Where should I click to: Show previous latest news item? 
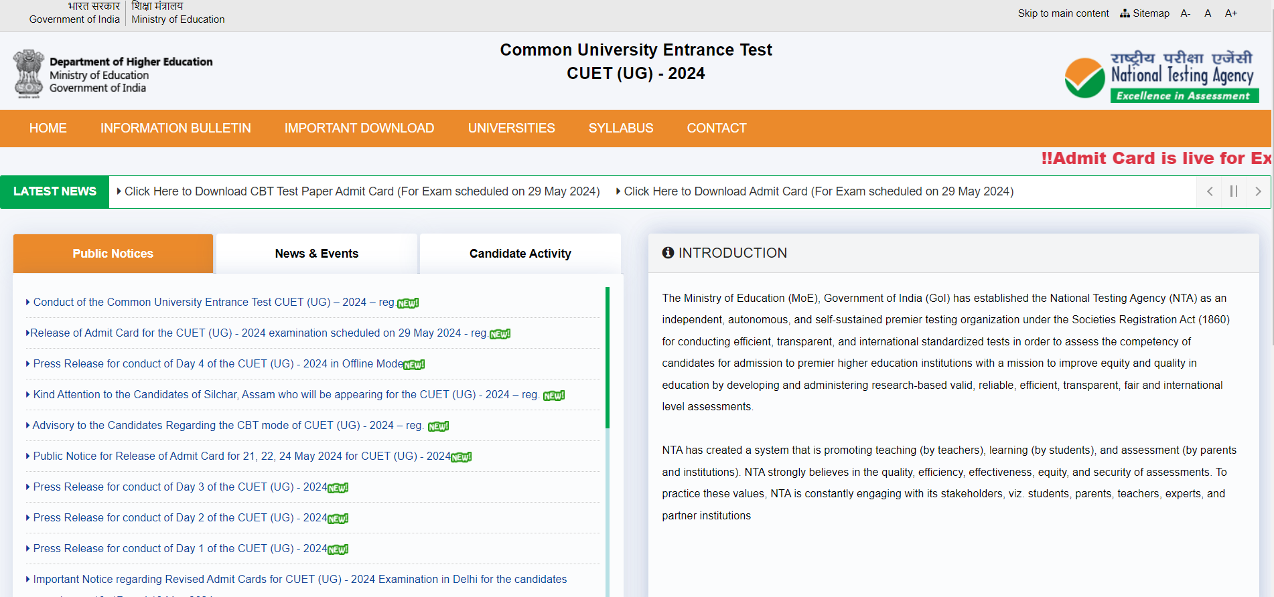(x=1210, y=191)
